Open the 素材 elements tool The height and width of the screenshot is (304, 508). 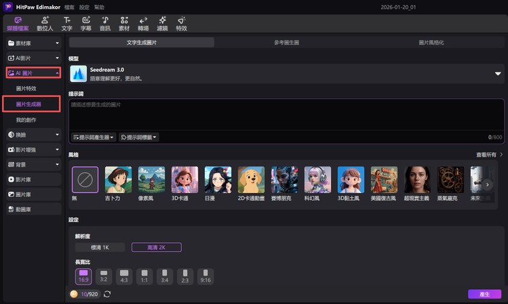(x=124, y=24)
